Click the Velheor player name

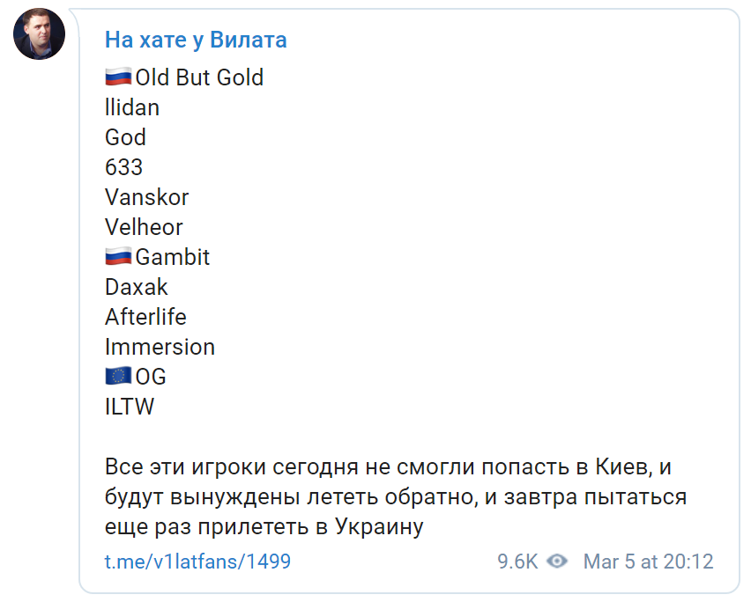144,227
